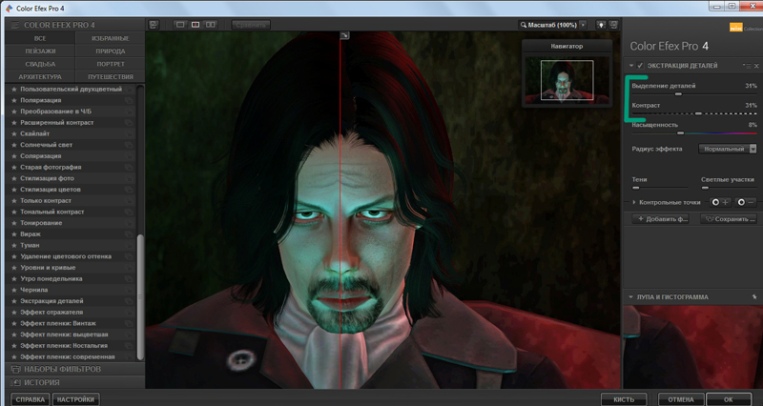Open presets icon for Туман filter

coord(129,246)
